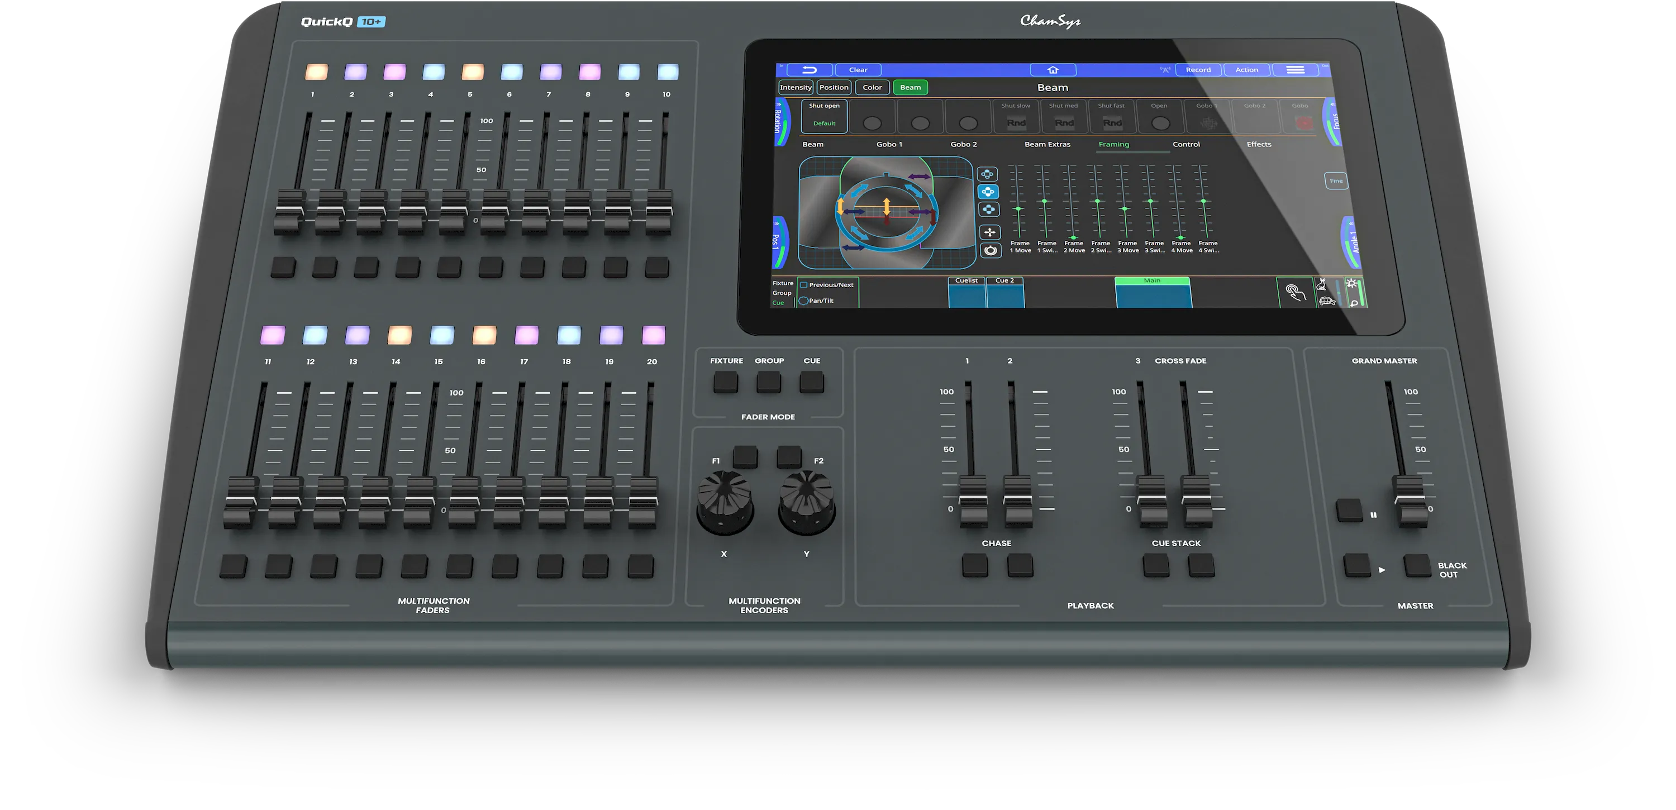Tap the remote 'A' wireless indicator icon
The width and height of the screenshot is (1676, 810).
pos(1165,70)
